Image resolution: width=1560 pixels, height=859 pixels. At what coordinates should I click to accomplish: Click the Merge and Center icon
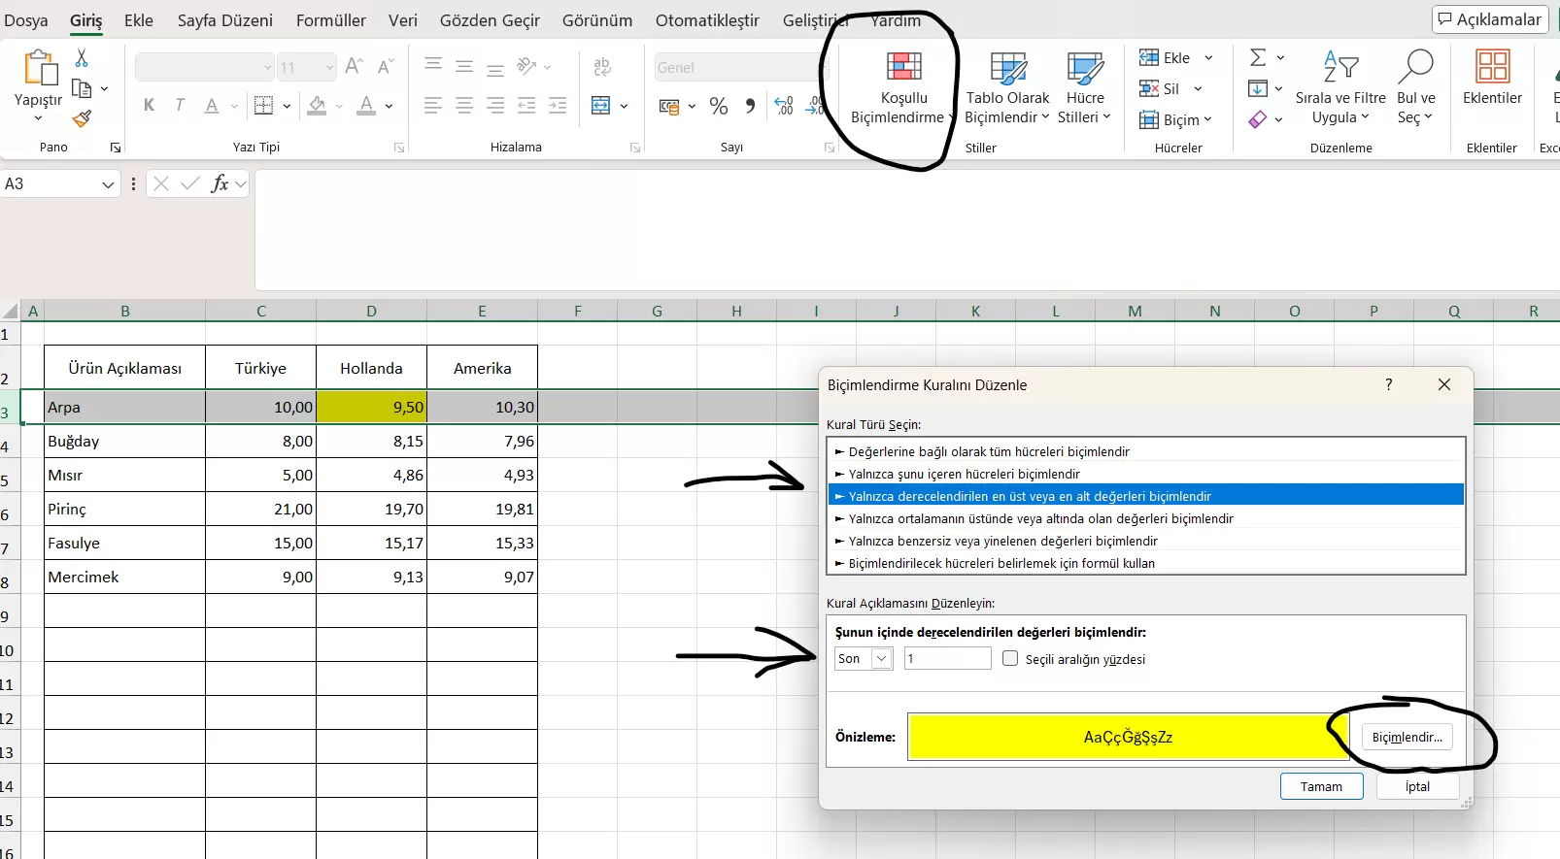[x=601, y=106]
